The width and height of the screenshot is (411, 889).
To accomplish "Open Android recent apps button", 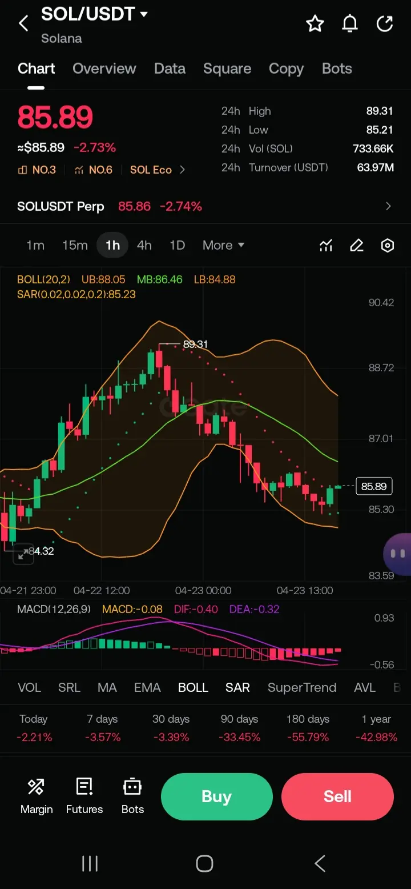I will (x=90, y=863).
